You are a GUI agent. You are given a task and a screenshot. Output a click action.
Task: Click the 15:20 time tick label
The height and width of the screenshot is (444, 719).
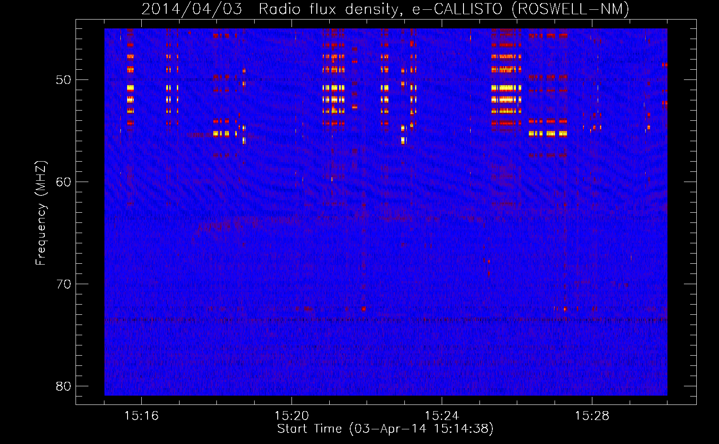pos(292,416)
